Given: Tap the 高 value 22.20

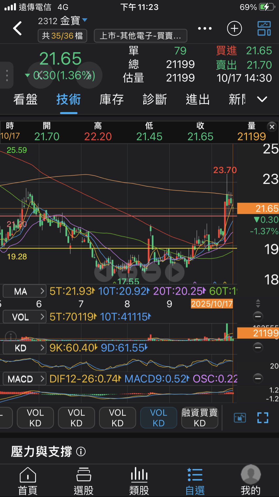Looking at the screenshot, I should pos(98,136).
